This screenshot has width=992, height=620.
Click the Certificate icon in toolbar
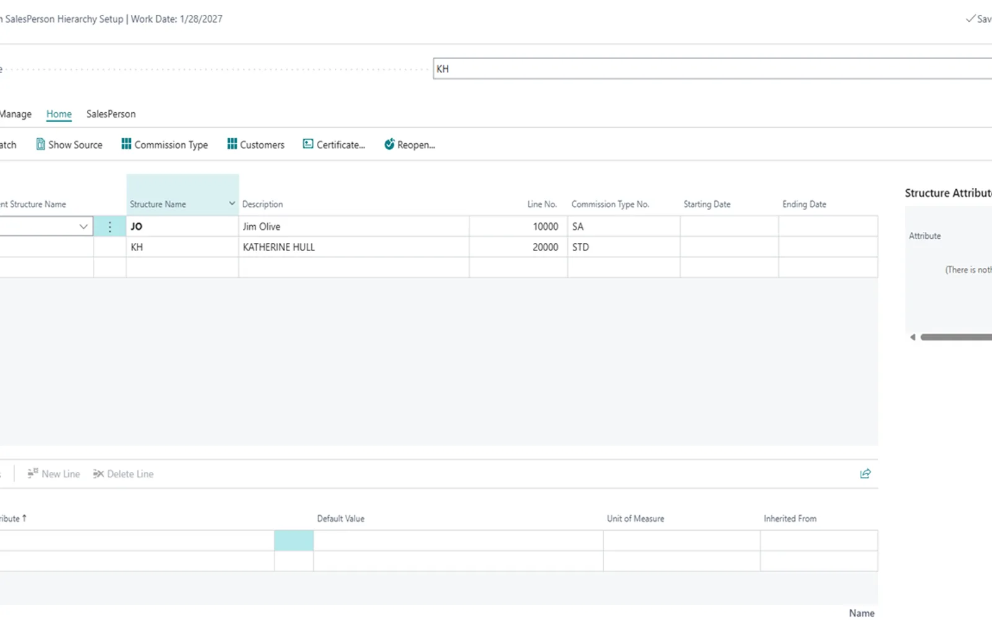pos(308,144)
